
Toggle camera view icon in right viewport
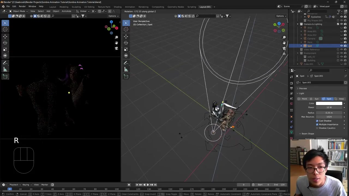click(284, 48)
